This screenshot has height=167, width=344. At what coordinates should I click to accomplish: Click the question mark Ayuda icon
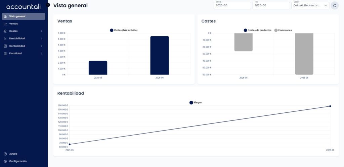click(5, 154)
